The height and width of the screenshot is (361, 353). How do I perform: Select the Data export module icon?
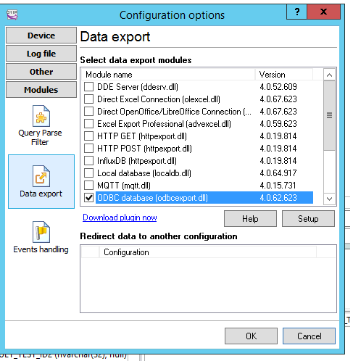(41, 176)
